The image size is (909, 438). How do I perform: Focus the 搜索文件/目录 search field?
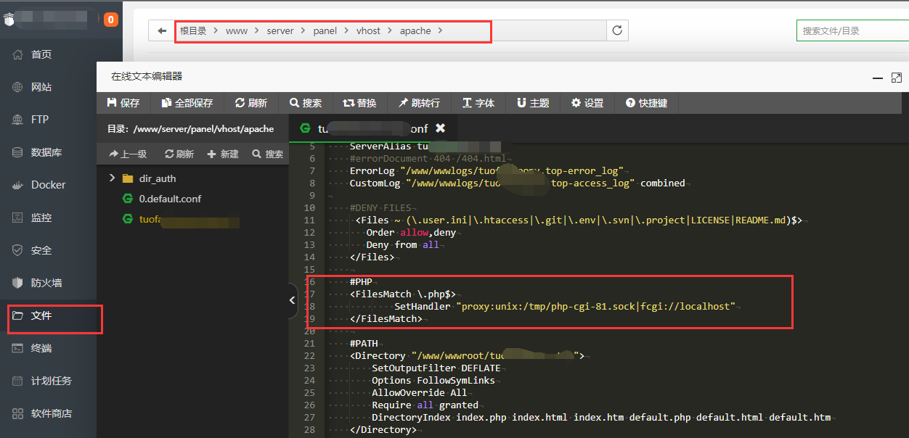pyautogui.click(x=852, y=30)
